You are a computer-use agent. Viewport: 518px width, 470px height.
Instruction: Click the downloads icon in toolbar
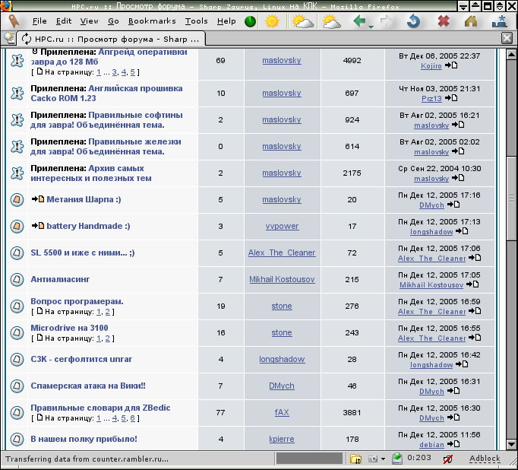point(499,21)
